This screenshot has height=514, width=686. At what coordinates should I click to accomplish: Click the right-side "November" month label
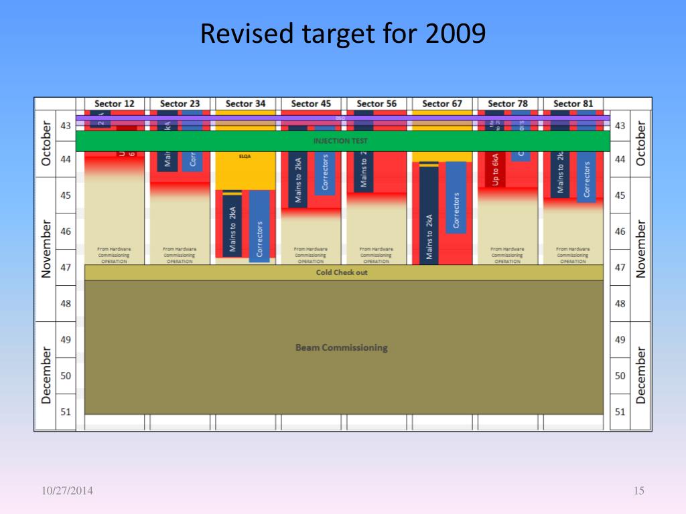pyautogui.click(x=640, y=249)
